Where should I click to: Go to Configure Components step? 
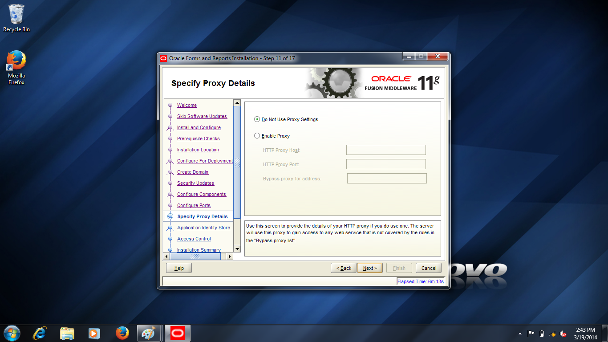tap(202, 194)
